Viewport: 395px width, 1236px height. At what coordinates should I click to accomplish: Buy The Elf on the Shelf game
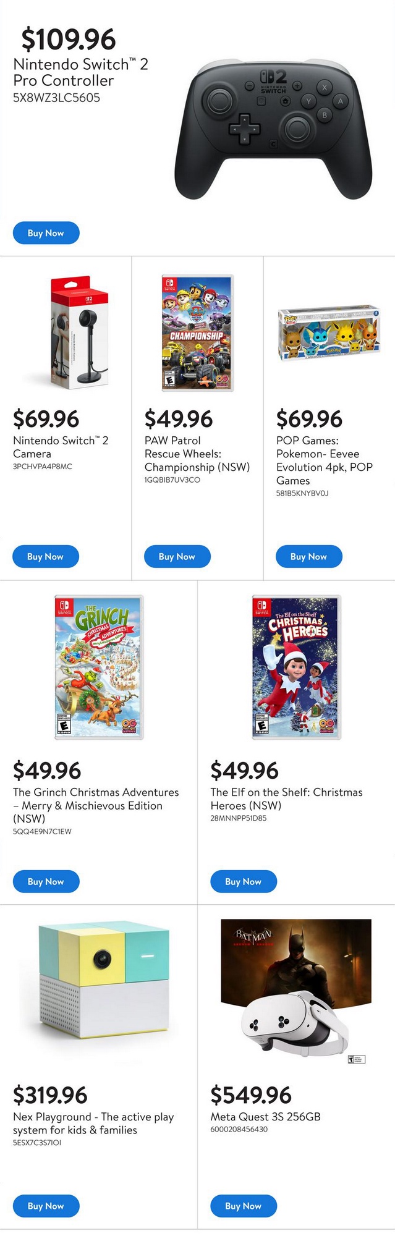243,881
